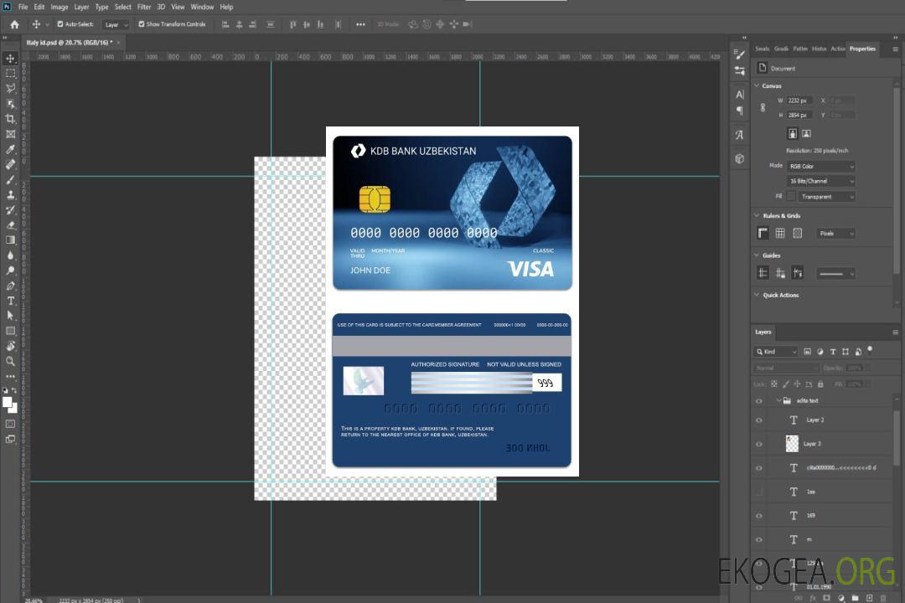
Task: Select the Zoom tool
Action: (x=10, y=361)
